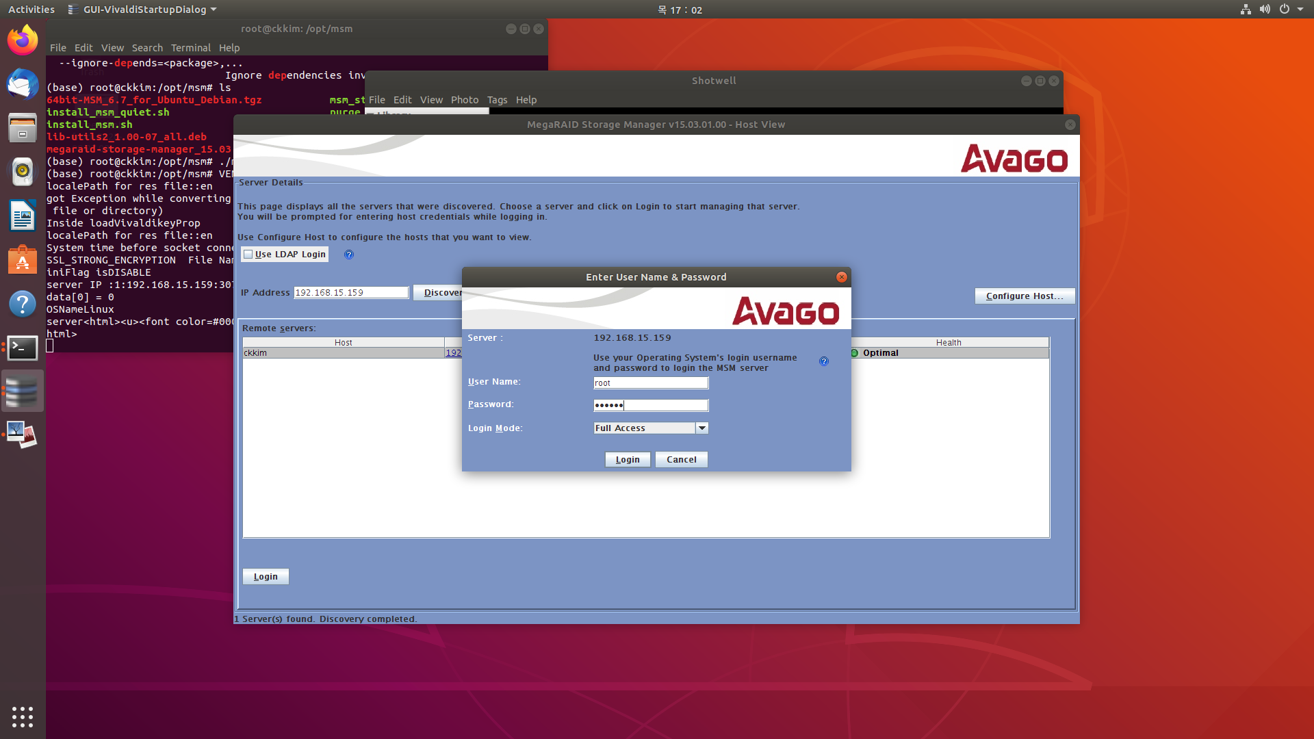Minimize the Shotwell window

point(1027,81)
